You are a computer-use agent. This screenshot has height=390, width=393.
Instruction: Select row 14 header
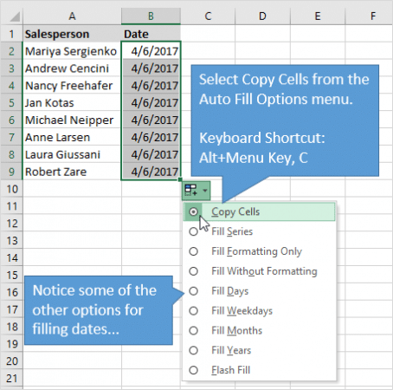click(11, 257)
